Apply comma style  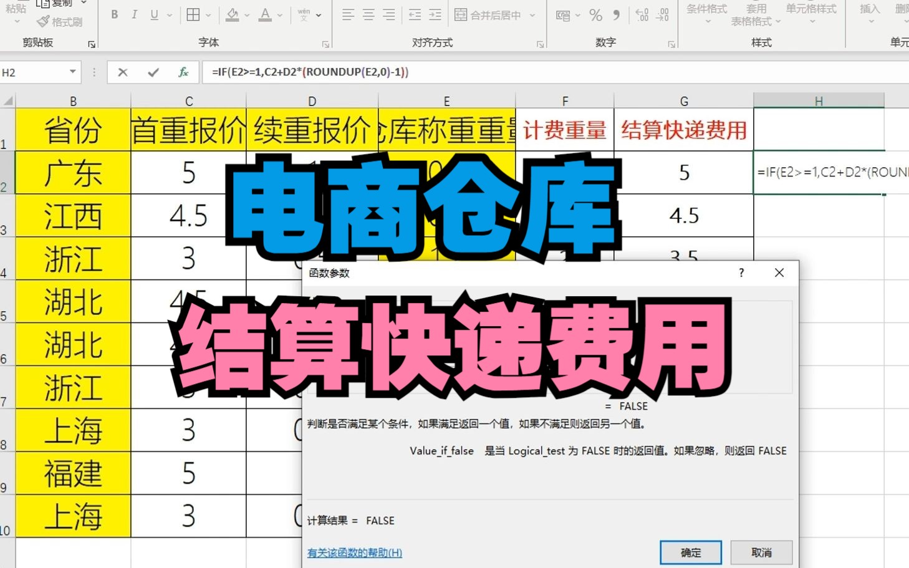[616, 15]
